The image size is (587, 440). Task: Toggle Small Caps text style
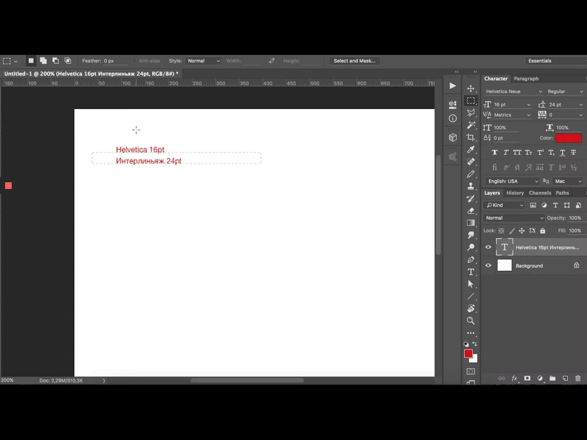point(528,152)
